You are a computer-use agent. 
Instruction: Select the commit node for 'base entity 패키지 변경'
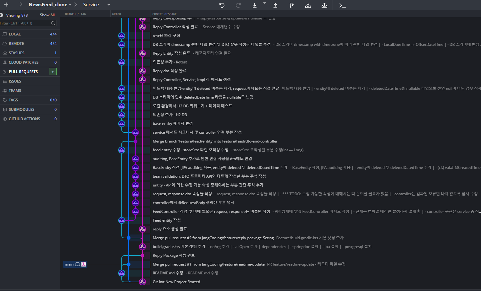click(122, 124)
